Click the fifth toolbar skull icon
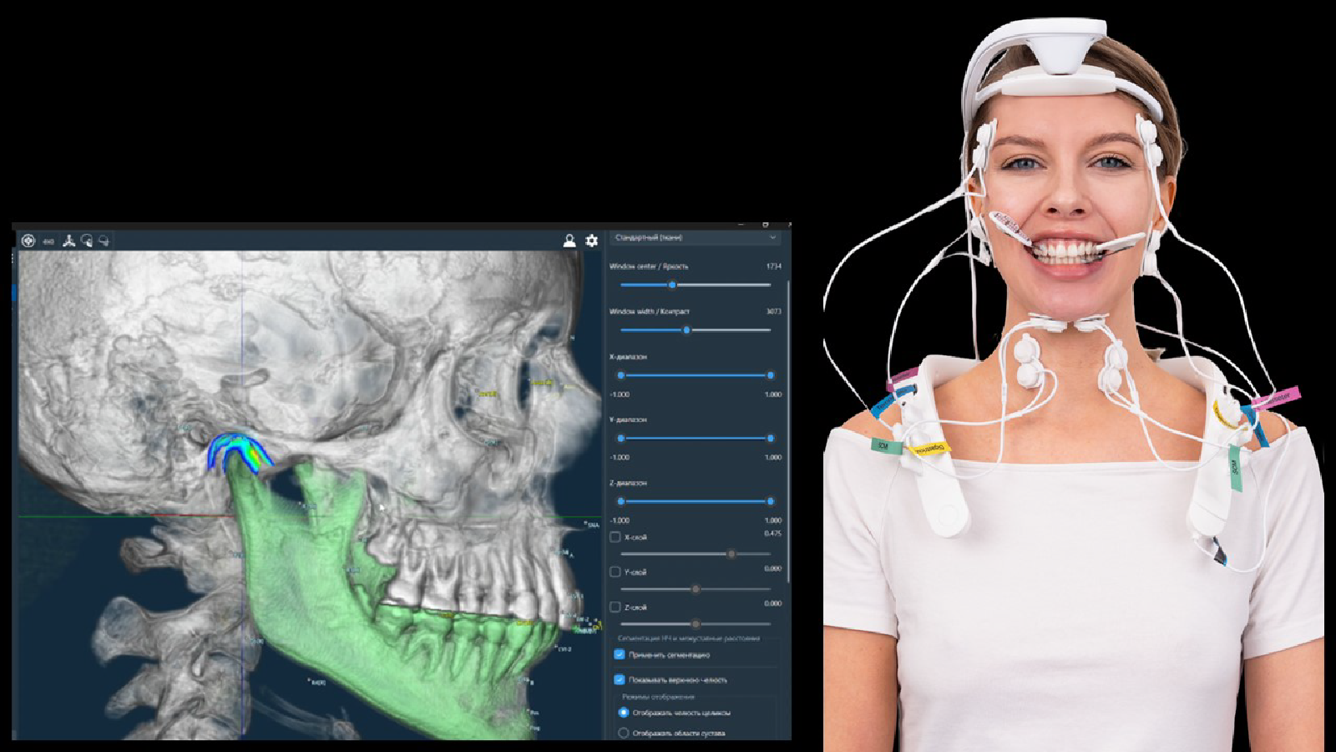The width and height of the screenshot is (1336, 752). coord(104,241)
